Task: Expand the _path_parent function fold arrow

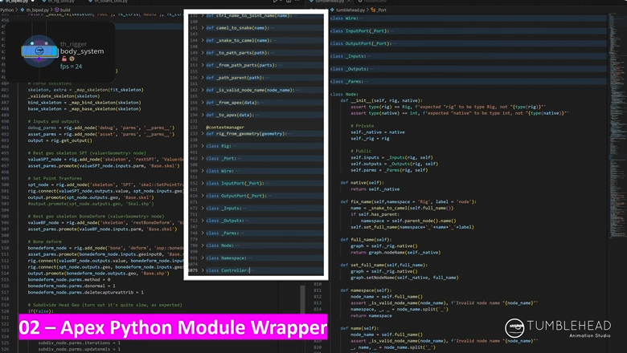Action: tap(203, 78)
